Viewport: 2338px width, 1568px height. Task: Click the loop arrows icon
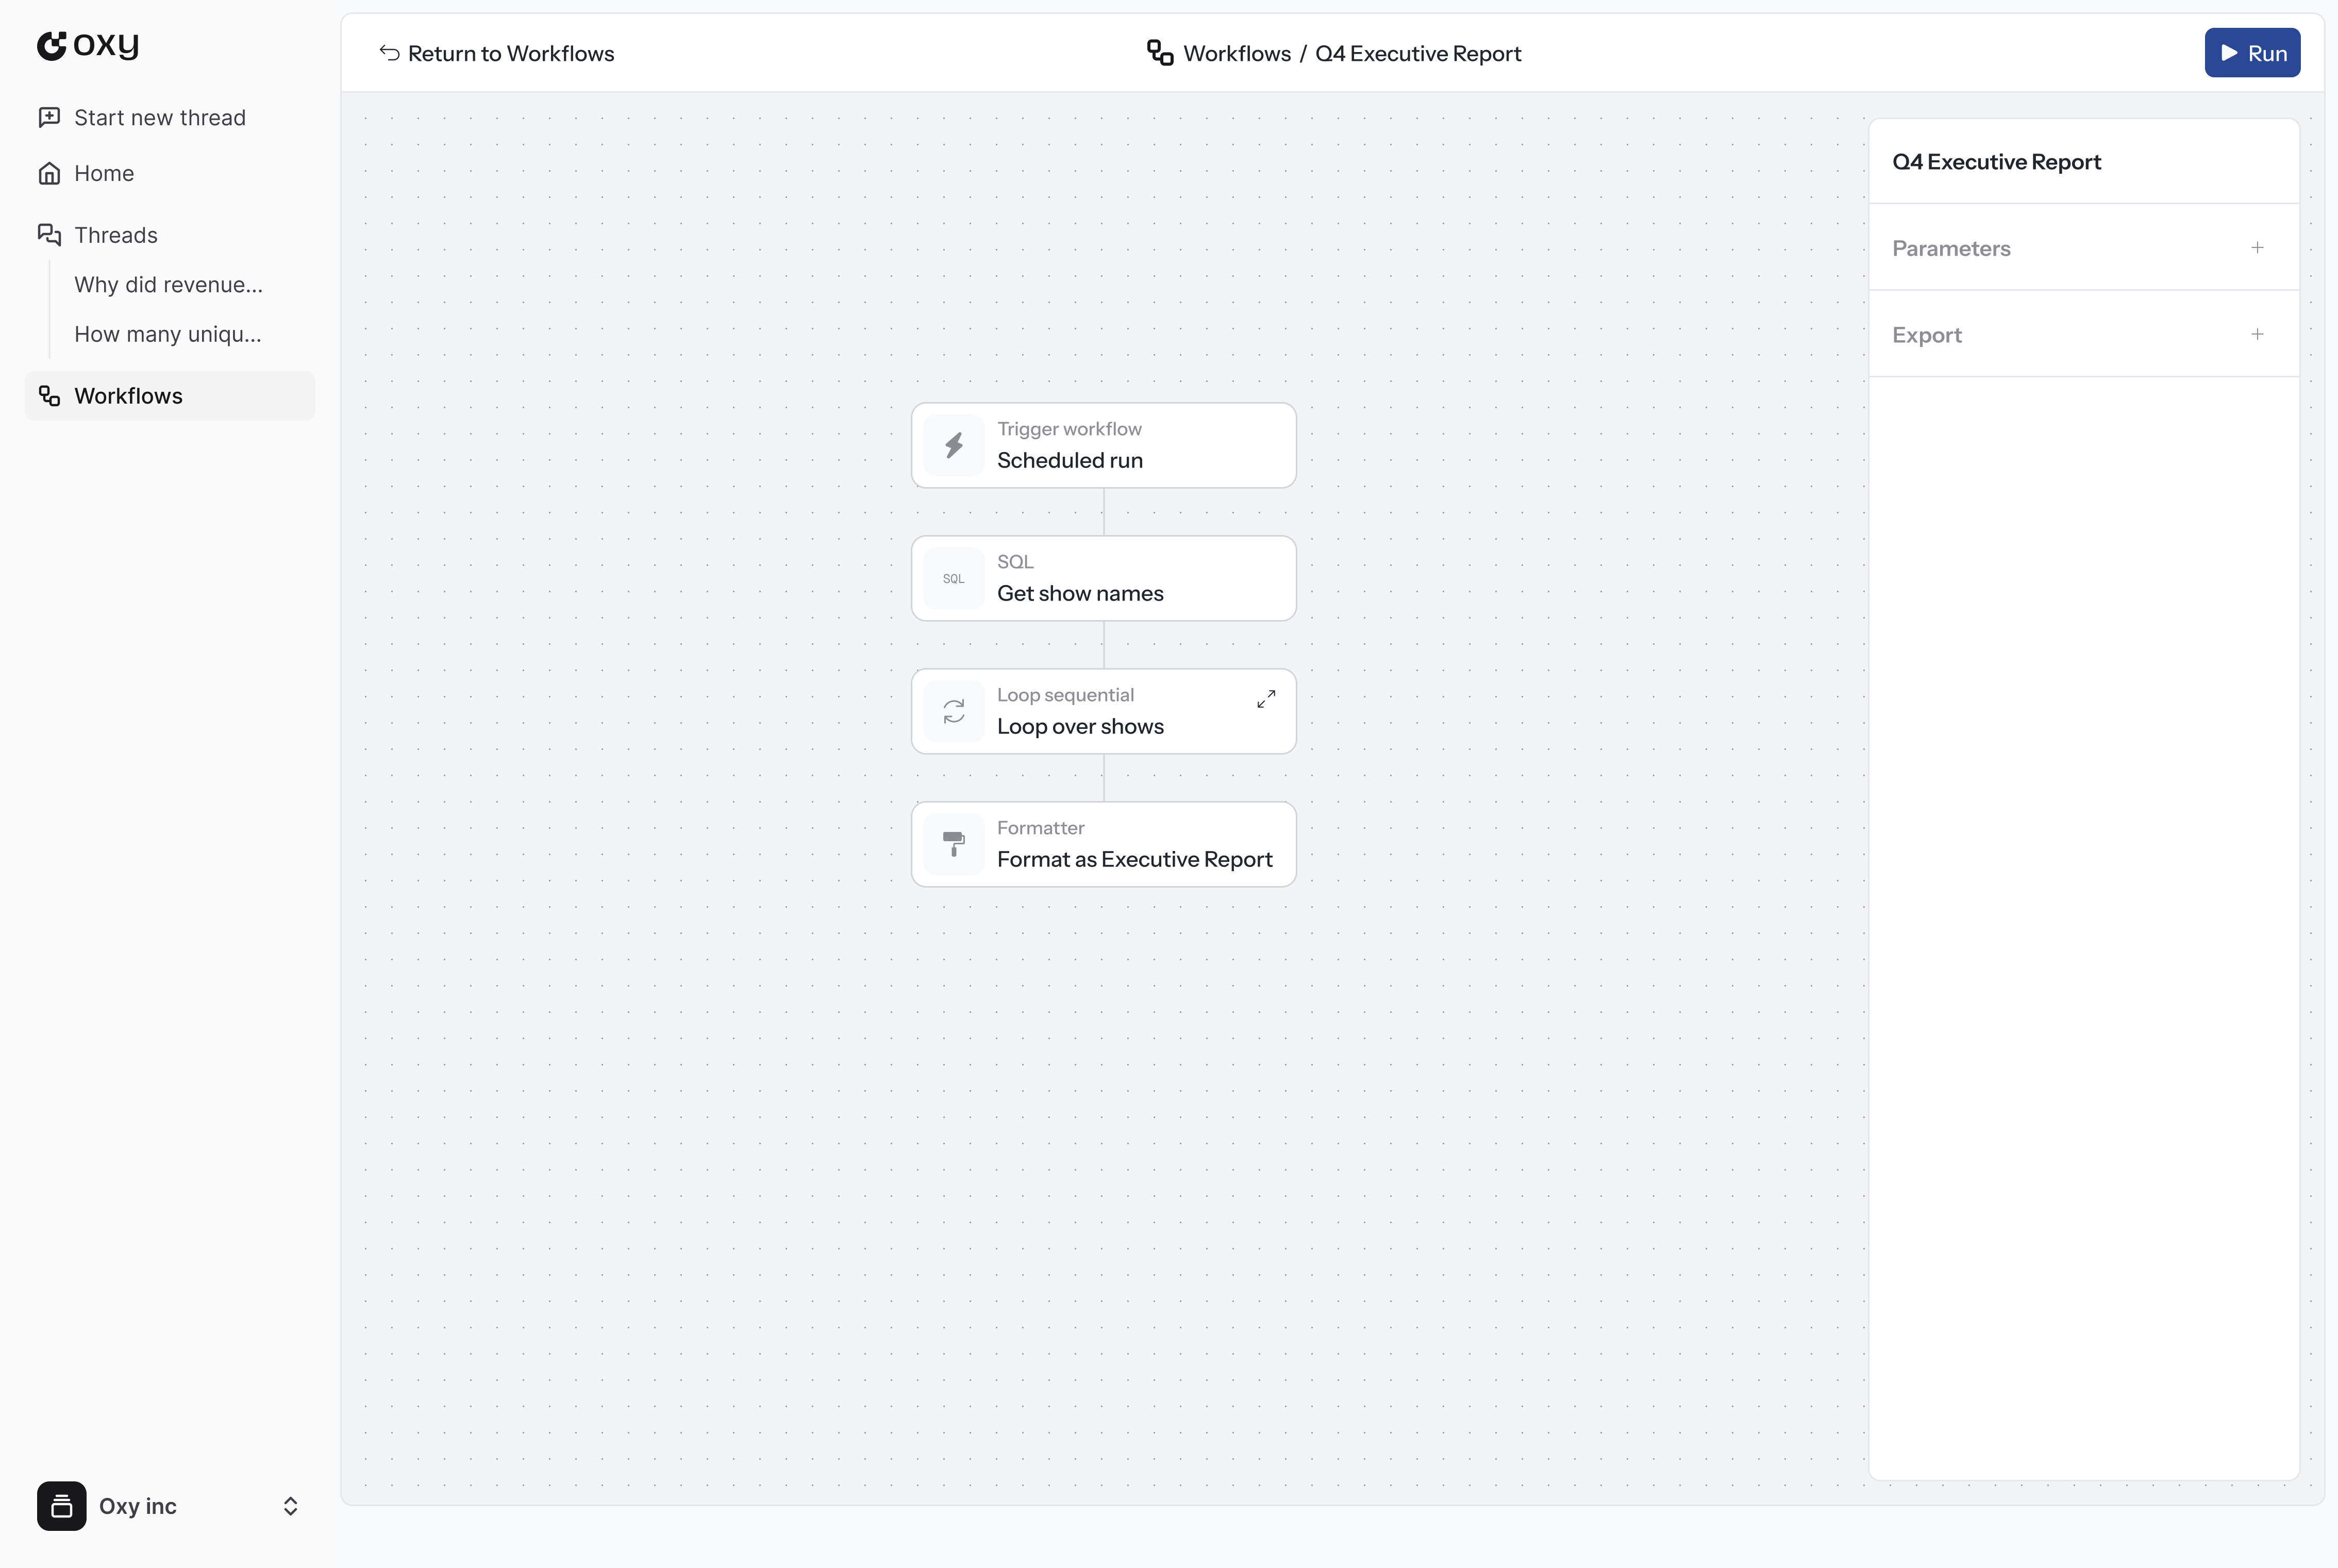point(954,711)
